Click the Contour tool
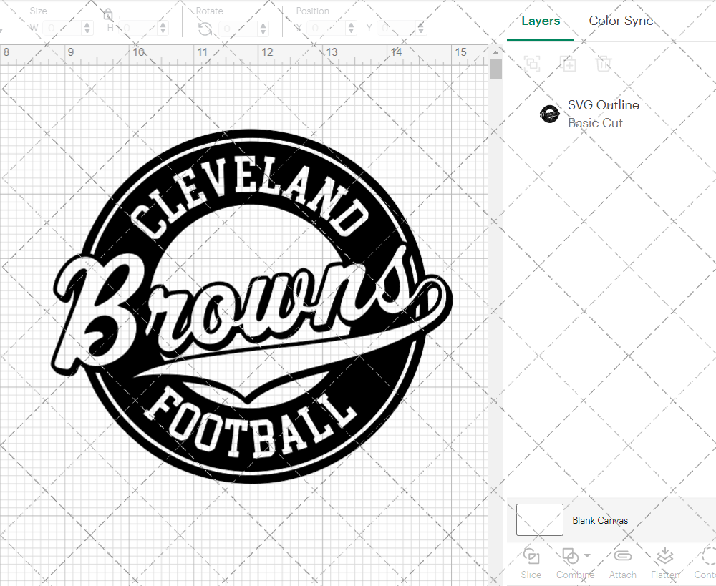Image resolution: width=716 pixels, height=586 pixels. [705, 563]
